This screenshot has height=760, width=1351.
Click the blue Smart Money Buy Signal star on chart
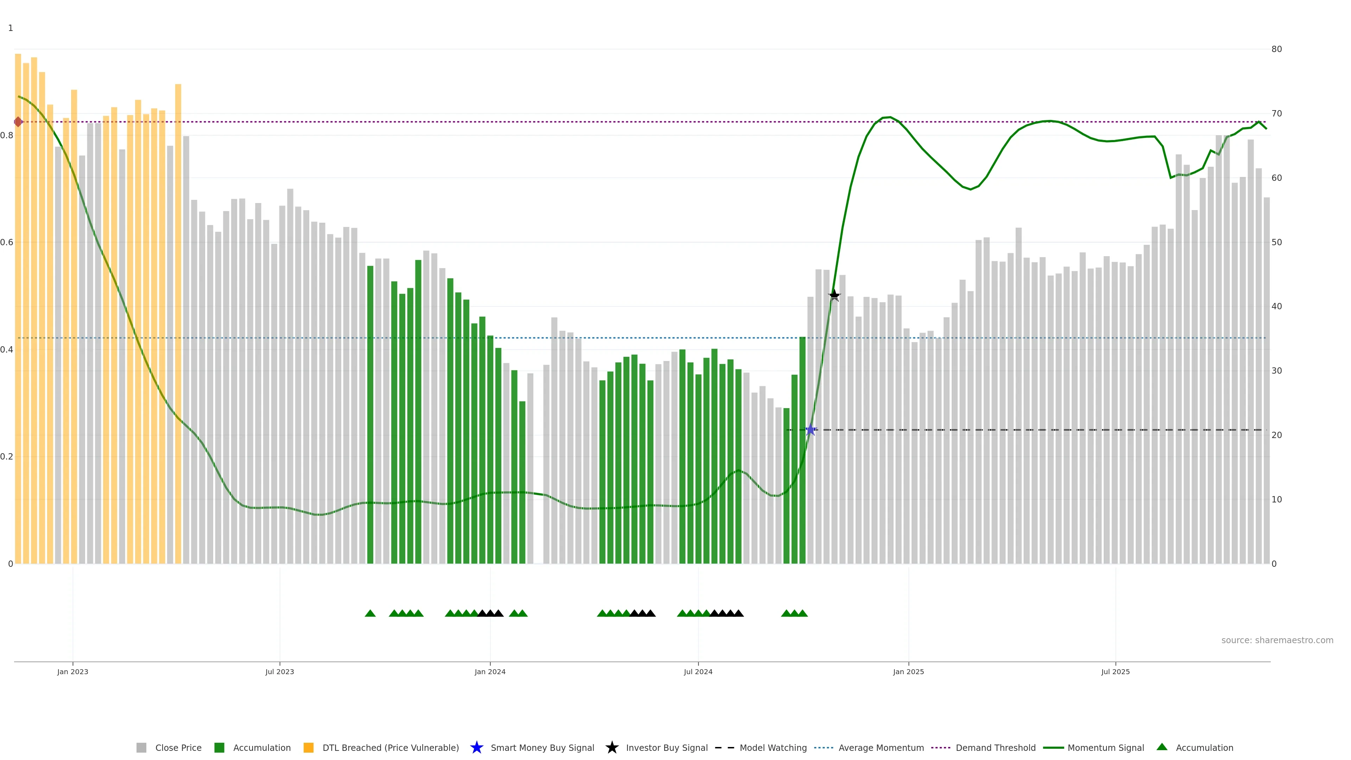810,430
